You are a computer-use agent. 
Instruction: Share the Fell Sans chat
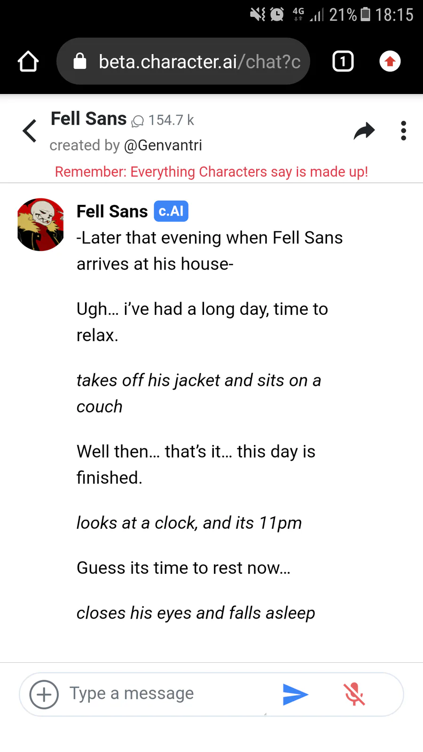(x=364, y=131)
